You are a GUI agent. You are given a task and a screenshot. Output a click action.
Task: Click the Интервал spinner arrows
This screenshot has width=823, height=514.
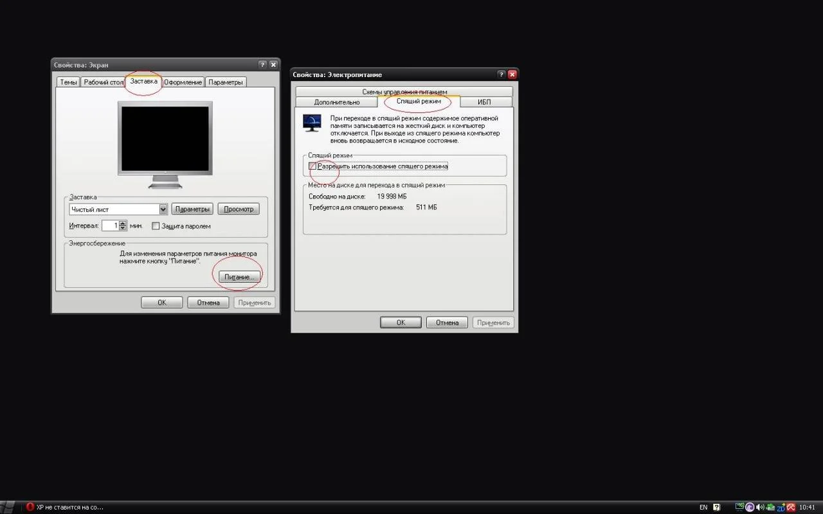pos(123,226)
